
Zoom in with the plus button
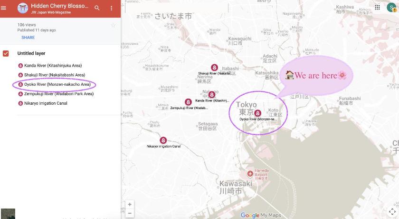(x=130, y=204)
